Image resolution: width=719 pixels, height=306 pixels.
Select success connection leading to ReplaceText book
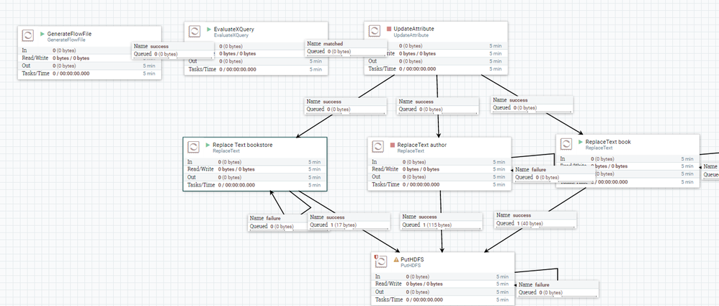click(532, 104)
